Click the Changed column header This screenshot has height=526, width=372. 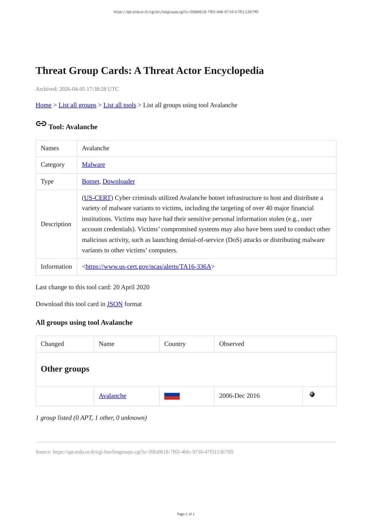click(x=52, y=344)
